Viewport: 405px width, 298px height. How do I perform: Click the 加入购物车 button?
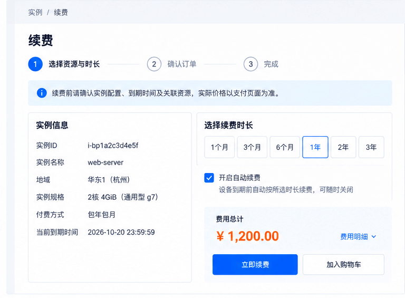pos(343,264)
